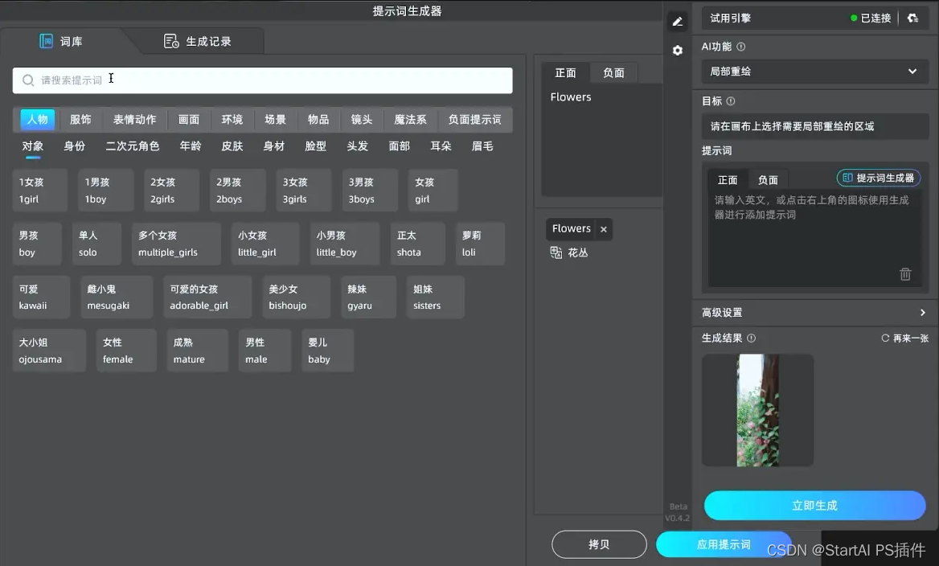The image size is (939, 566).
Task: Select the 环境 category
Action: 232,120
